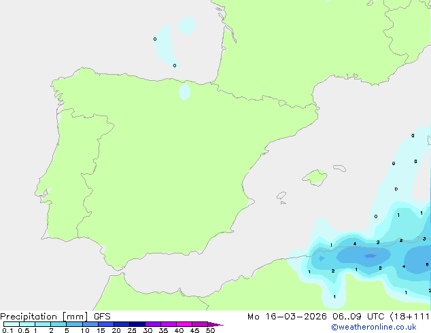
Task: Pick the 20–25 mm dark blue legend swatch
Action: point(122,324)
